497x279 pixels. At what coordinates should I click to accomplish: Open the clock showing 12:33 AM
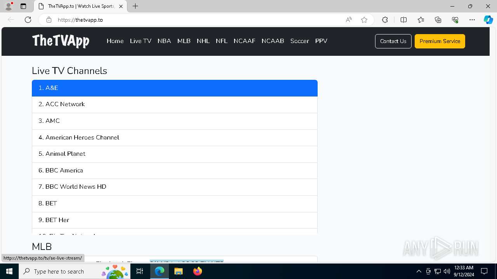(464, 271)
